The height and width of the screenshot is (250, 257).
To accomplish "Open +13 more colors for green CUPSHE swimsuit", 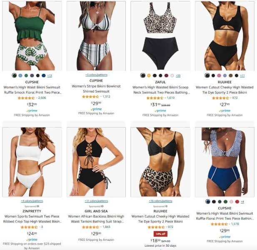I will pyautogui.click(x=50, y=75).
